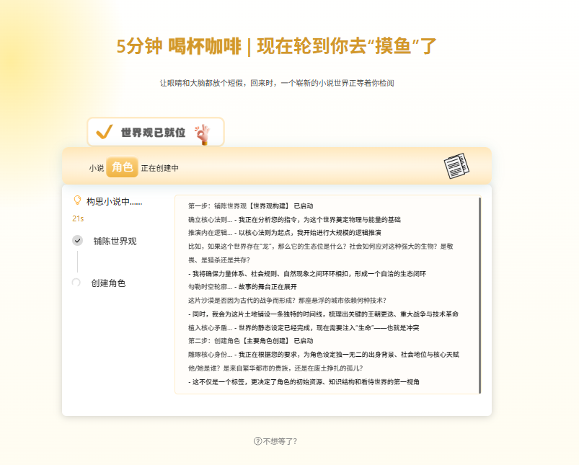Click the 角色 highlighted tag
This screenshot has height=465, width=579.
pyautogui.click(x=123, y=167)
